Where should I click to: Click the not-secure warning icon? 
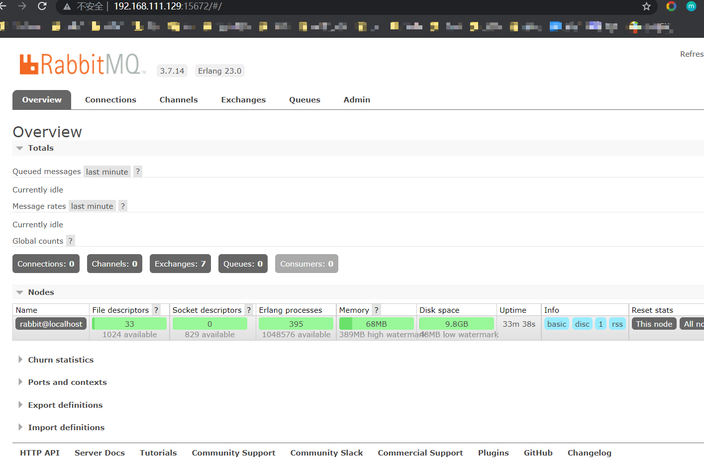point(67,6)
